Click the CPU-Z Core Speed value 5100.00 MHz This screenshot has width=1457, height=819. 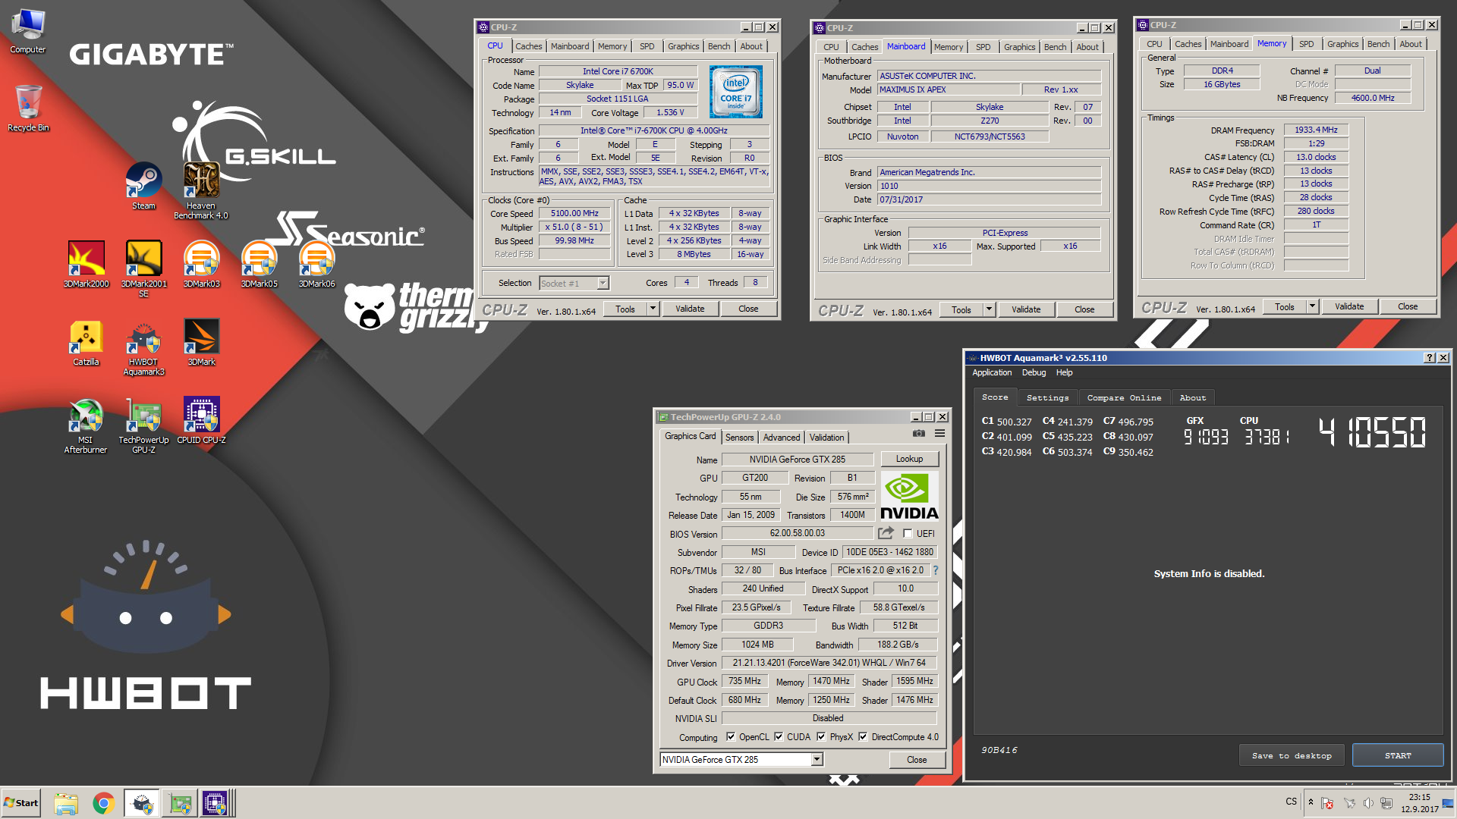[574, 213]
